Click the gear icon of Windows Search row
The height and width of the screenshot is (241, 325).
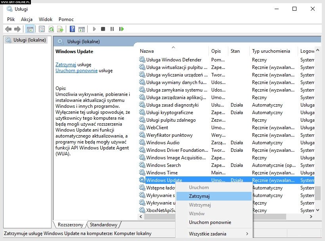coord(142,165)
